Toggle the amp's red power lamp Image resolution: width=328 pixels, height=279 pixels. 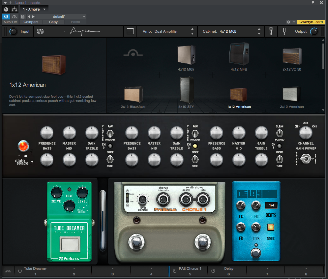(23, 146)
